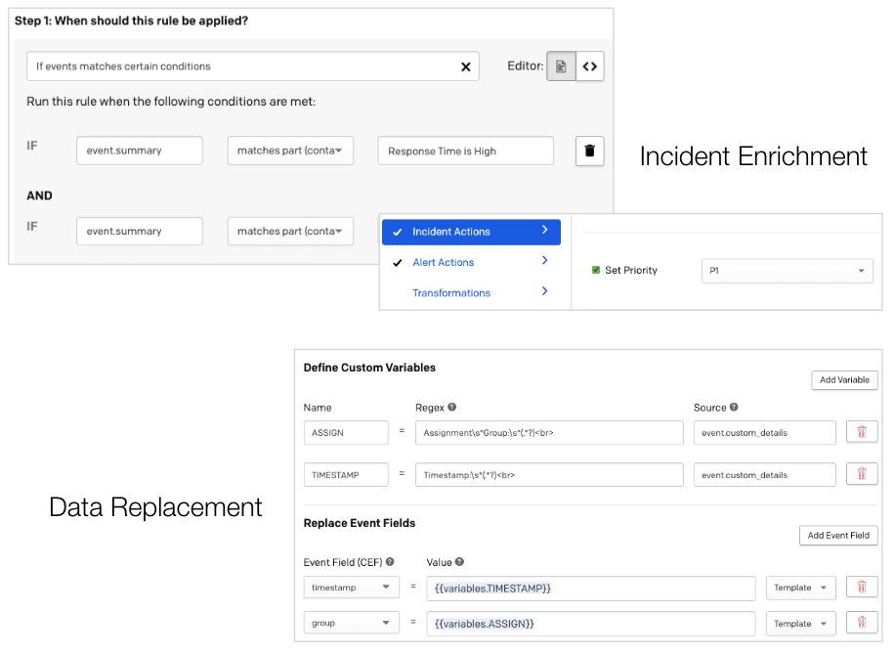Open the Template dropdown for group row
Viewport: 895px width, 654px height.
point(800,623)
